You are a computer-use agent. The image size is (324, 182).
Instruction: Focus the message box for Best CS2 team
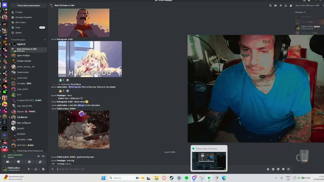coord(161,169)
